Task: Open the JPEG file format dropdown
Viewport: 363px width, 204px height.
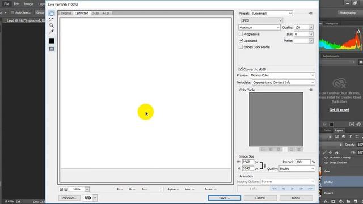Action: 262,20
